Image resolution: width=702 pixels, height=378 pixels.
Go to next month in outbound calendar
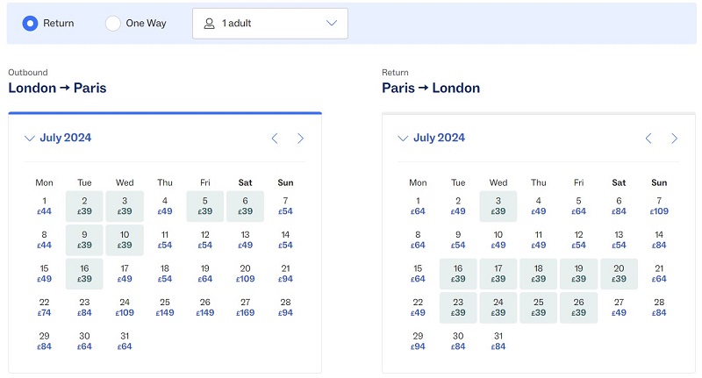pos(300,139)
